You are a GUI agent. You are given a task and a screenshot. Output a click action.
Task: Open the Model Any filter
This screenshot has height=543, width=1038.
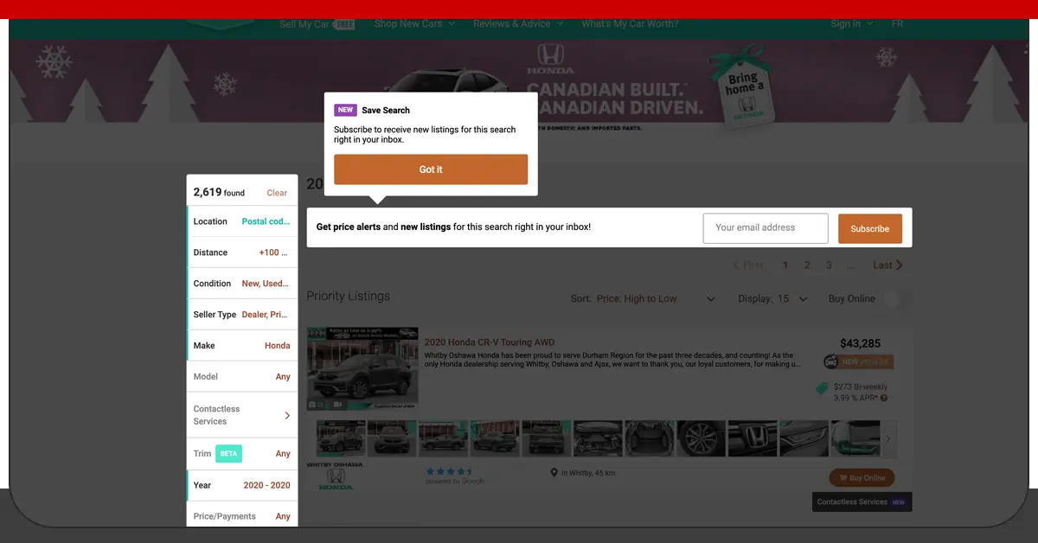point(242,377)
